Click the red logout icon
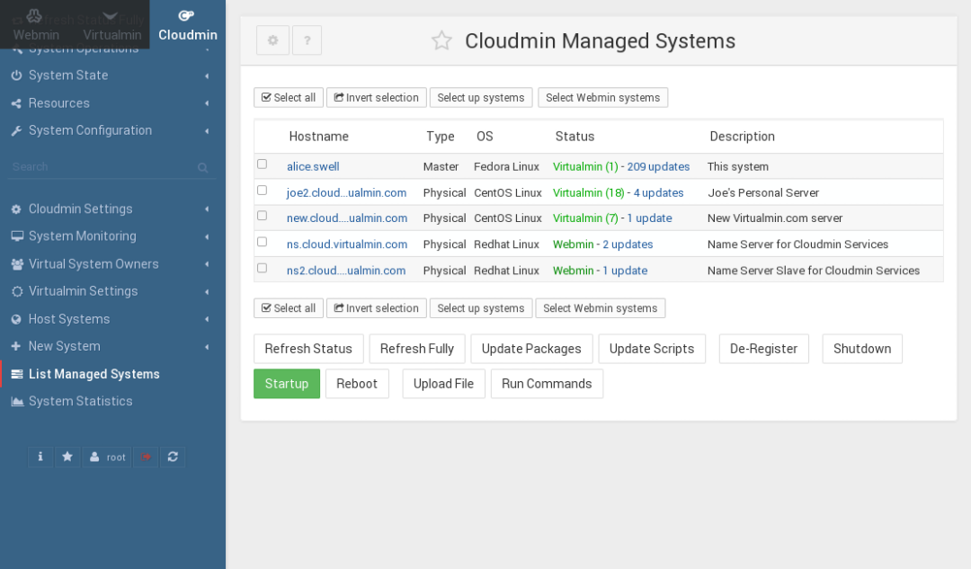The height and width of the screenshot is (569, 971). [146, 457]
